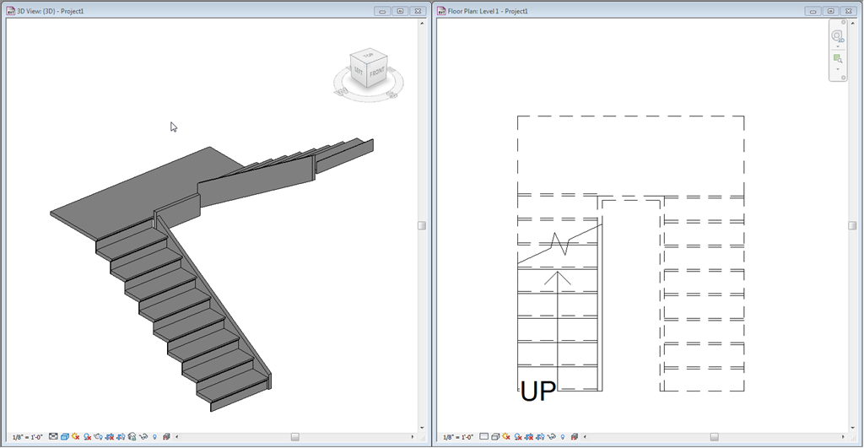Screen dimensions: 864x448
Task: Toggle Show Crop Region in Floor Plan
Action: pyautogui.click(x=540, y=436)
